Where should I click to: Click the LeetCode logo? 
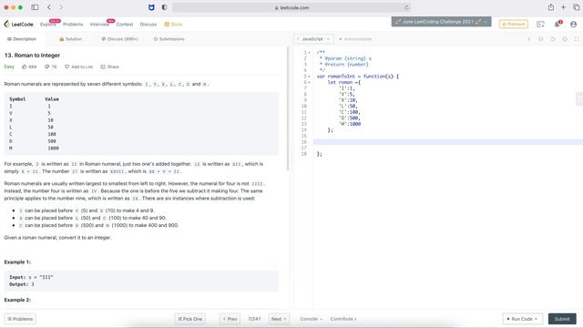click(18, 25)
